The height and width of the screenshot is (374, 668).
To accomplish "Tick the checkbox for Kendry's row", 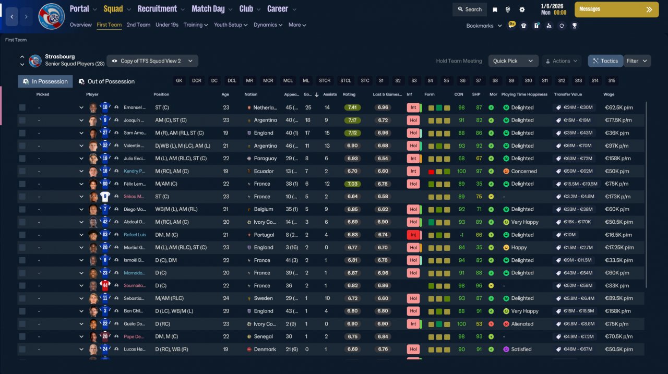I will pos(22,171).
